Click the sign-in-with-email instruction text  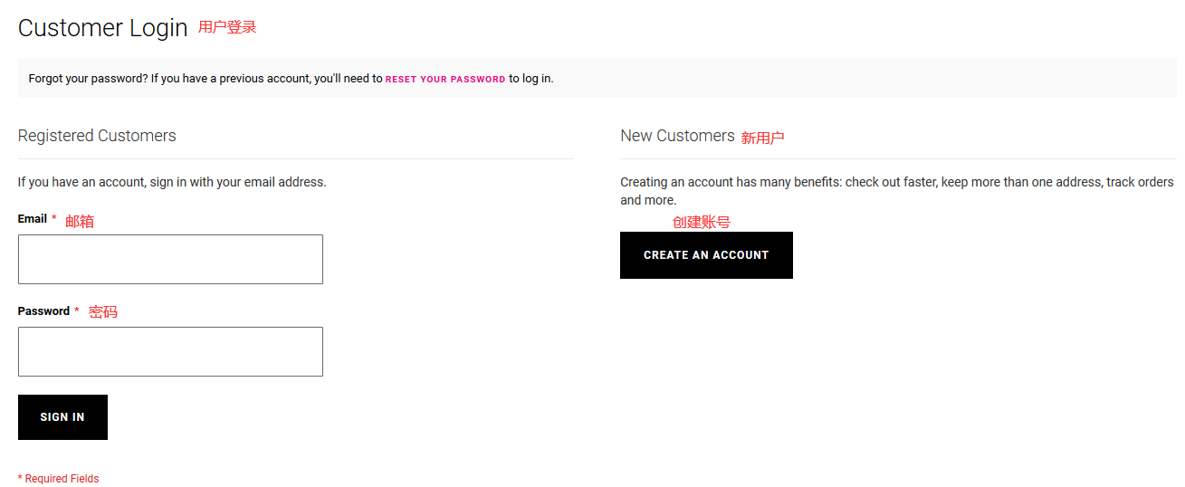tap(172, 182)
